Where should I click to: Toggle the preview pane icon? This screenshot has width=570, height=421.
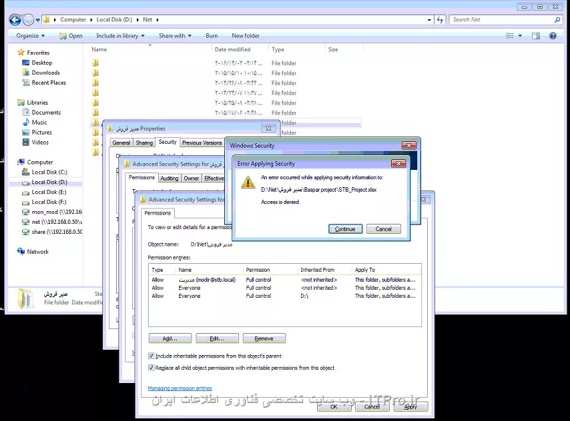point(536,35)
